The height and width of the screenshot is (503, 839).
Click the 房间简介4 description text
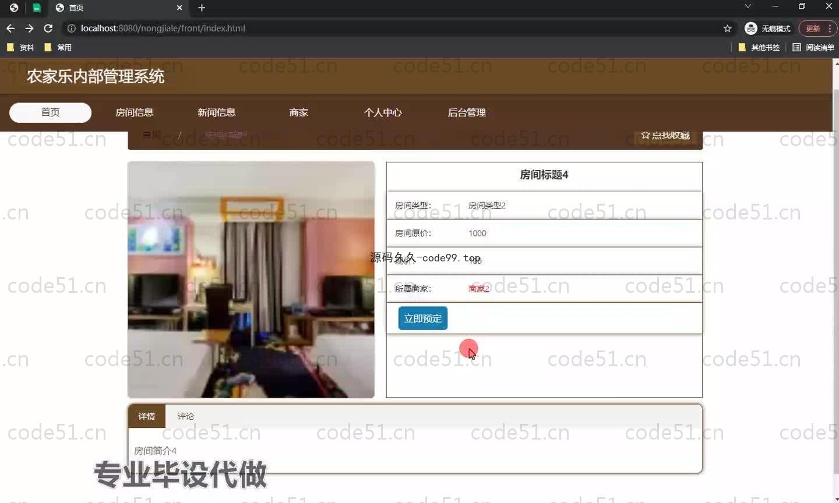tap(156, 451)
